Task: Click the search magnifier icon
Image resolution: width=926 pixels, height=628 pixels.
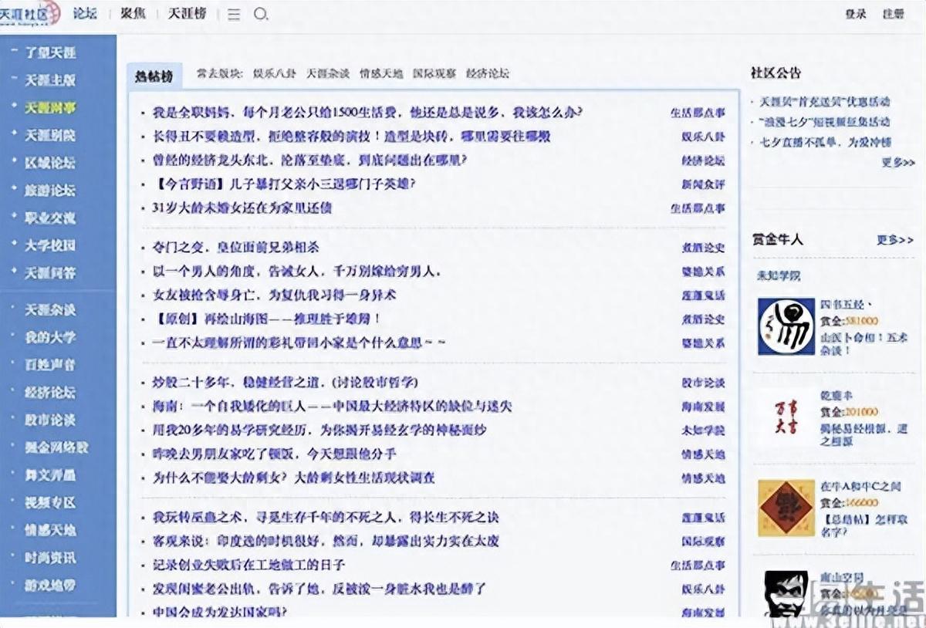Action: pos(262,14)
